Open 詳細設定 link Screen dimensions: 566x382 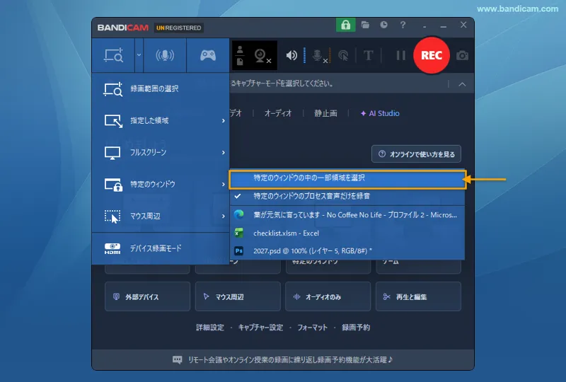pyautogui.click(x=209, y=328)
